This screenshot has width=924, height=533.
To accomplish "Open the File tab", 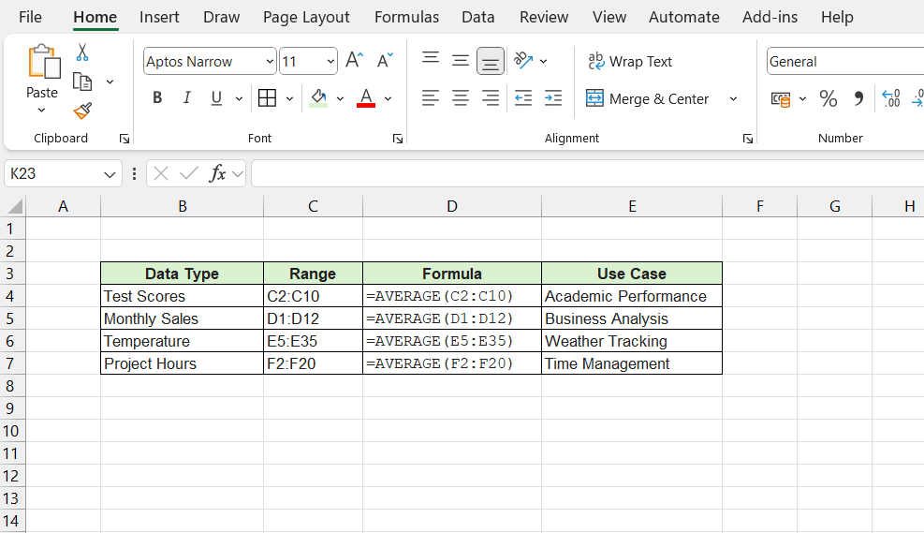I will coord(30,17).
